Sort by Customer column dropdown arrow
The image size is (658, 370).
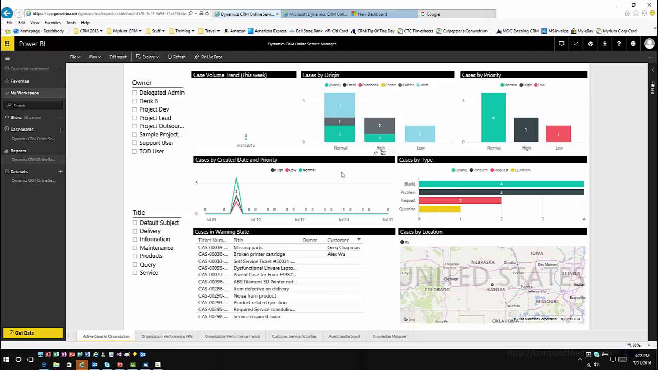pyautogui.click(x=359, y=239)
